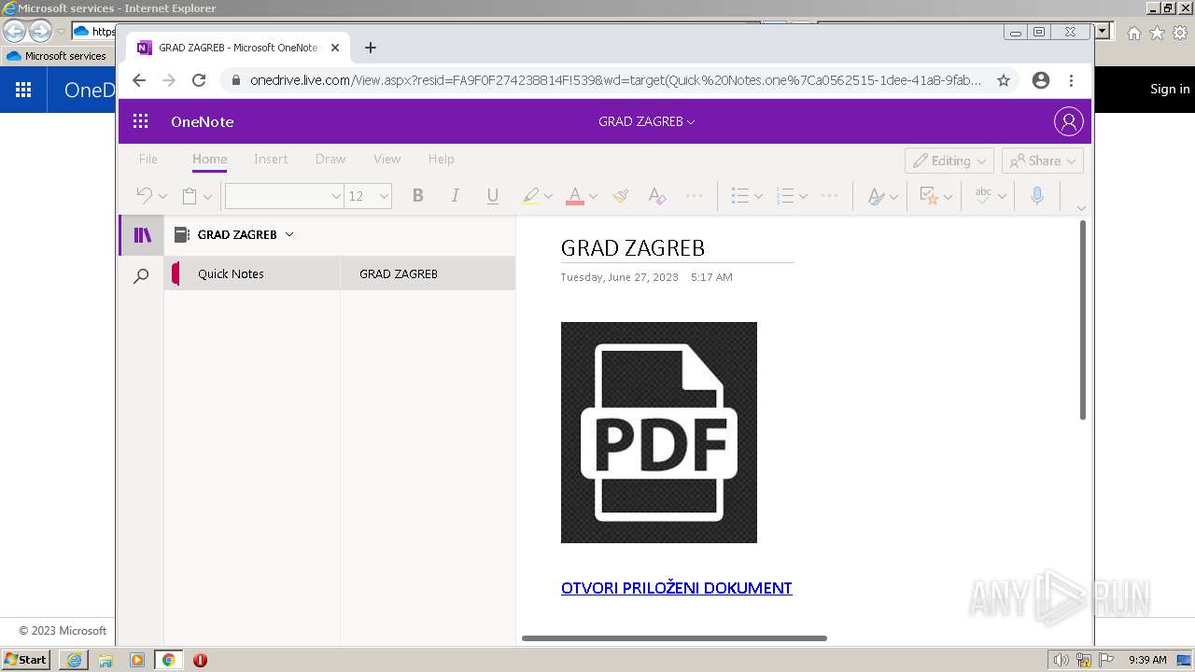Click the Clear Formatting icon

tap(656, 195)
